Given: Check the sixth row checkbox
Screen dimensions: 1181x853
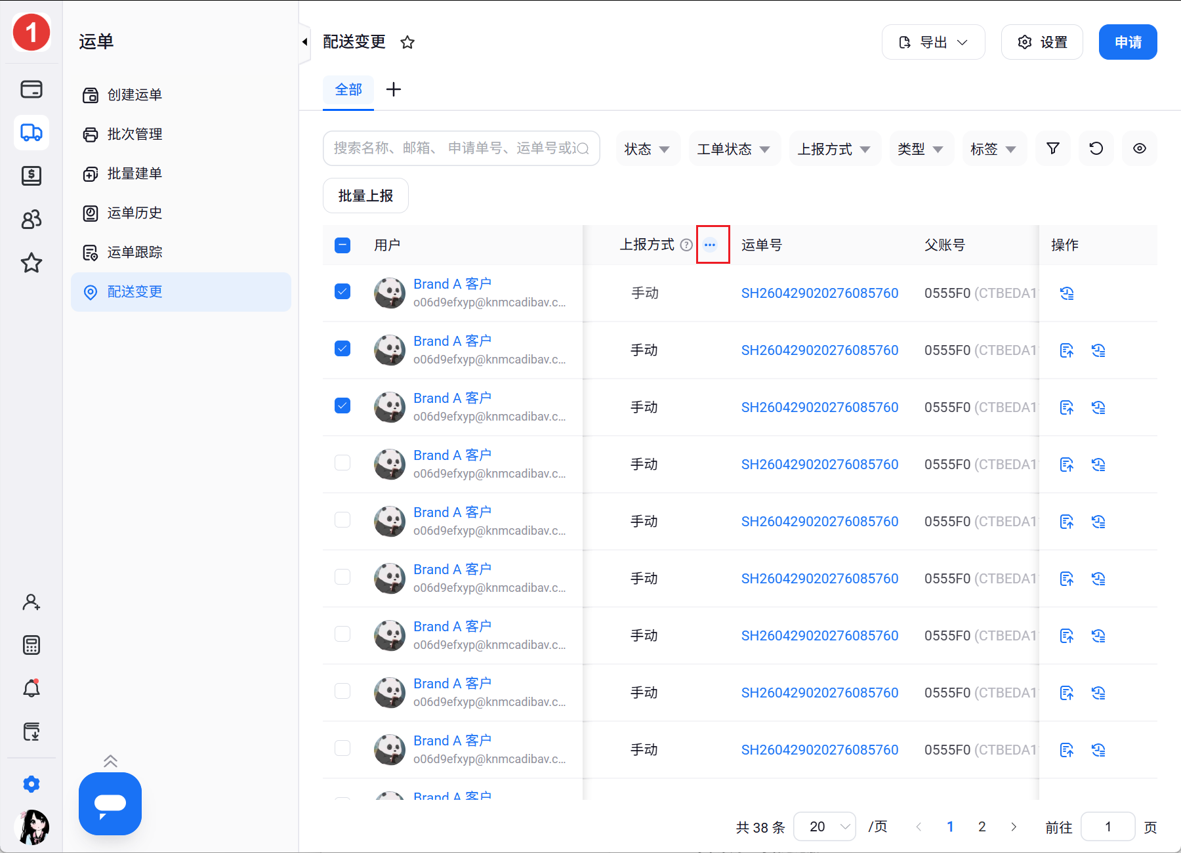Looking at the screenshot, I should (x=342, y=577).
